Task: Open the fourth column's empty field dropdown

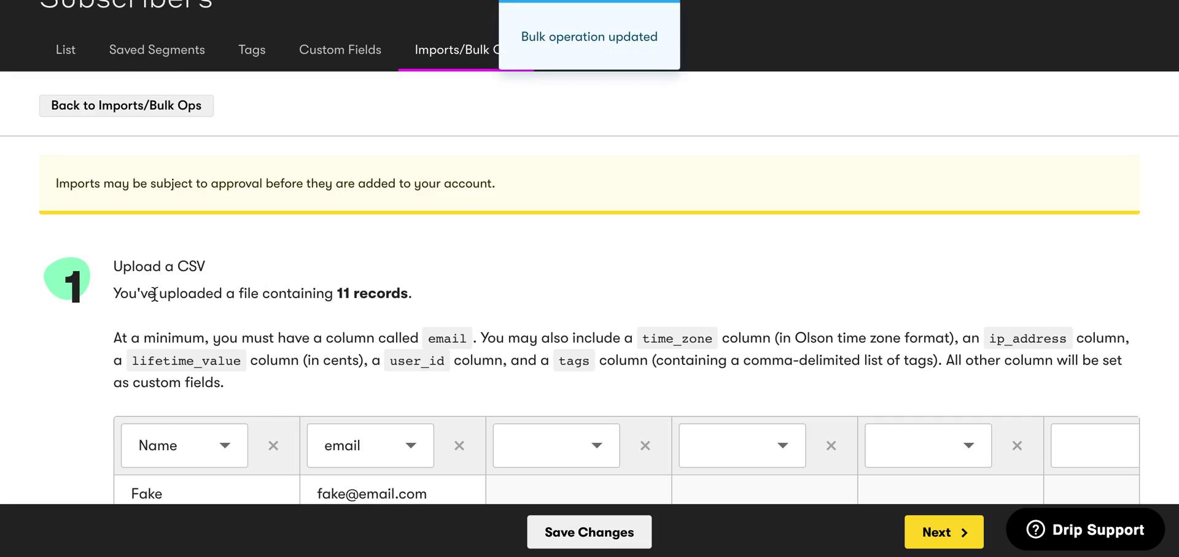Action: click(742, 445)
